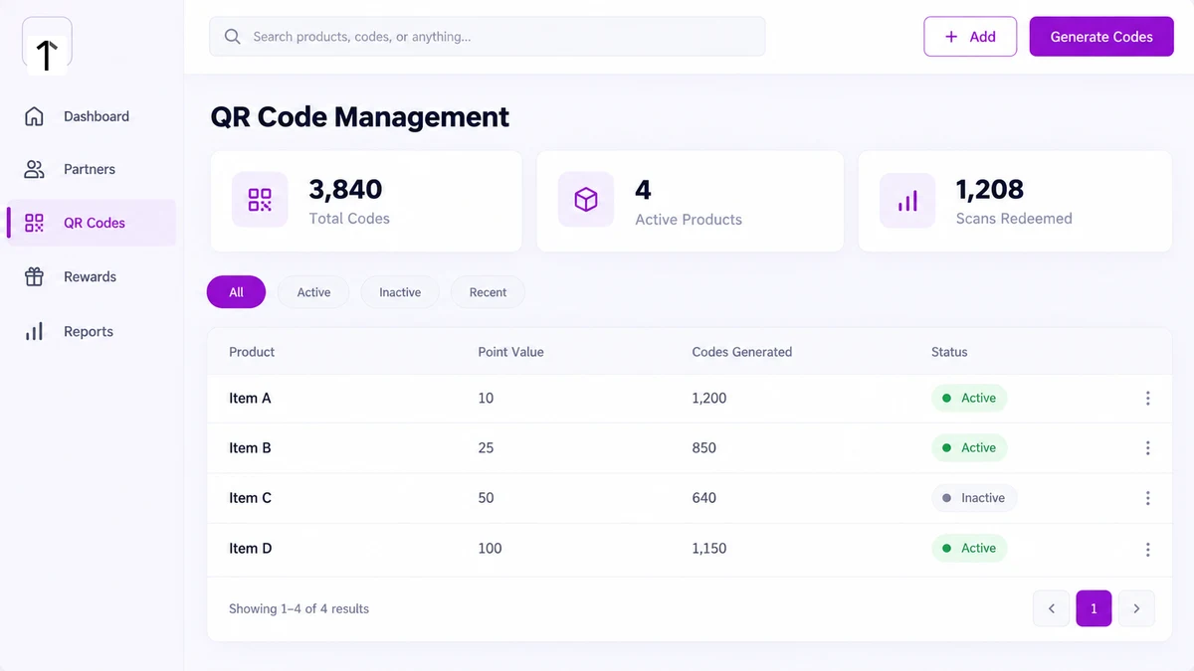Click the Point Value column header
Viewport: 1194px width, 671px height.
[510, 352]
